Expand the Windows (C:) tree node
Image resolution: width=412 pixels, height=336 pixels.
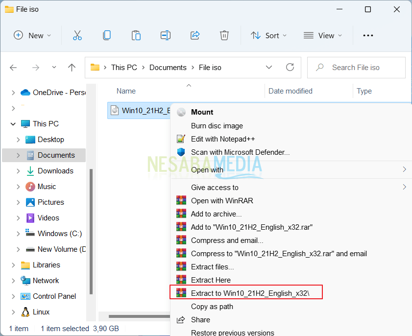pyautogui.click(x=18, y=234)
